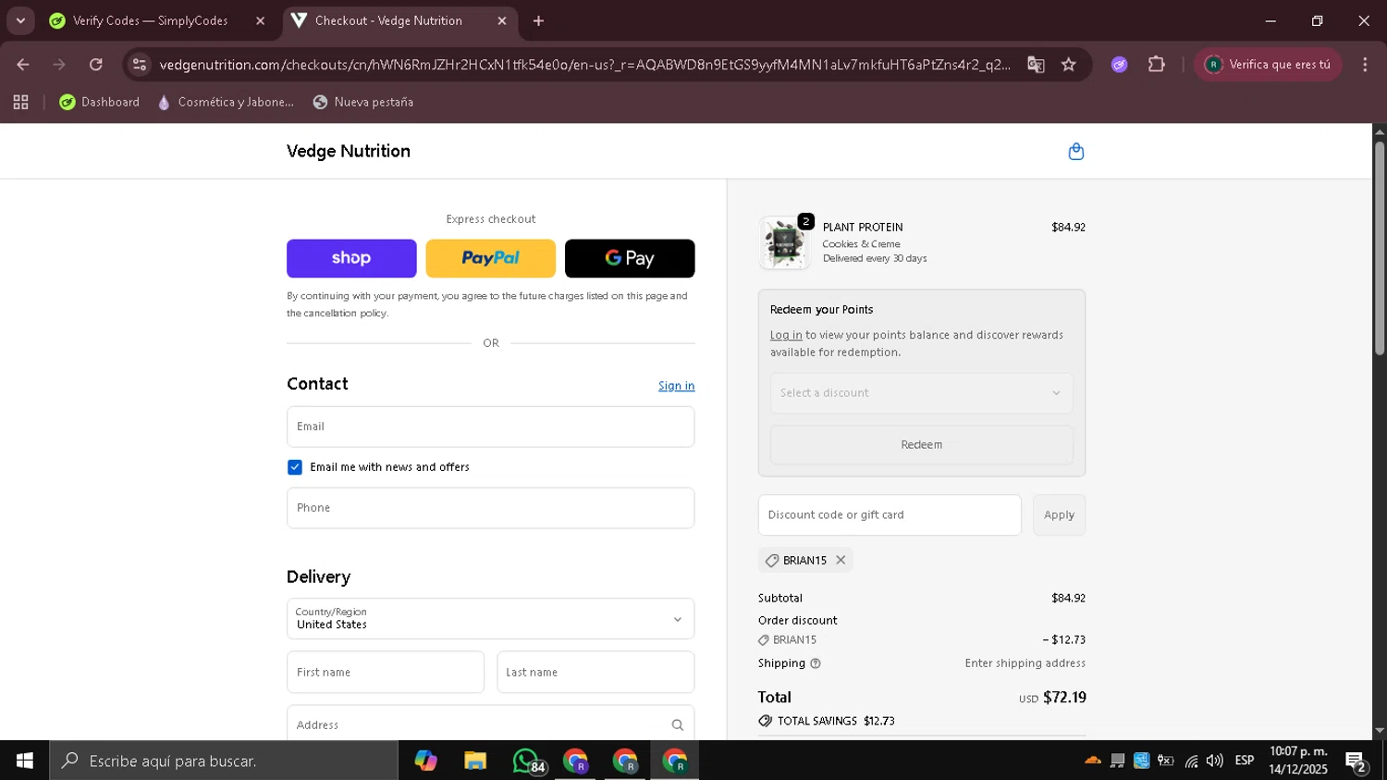Focus the Phone input field
The height and width of the screenshot is (780, 1387).
(490, 508)
